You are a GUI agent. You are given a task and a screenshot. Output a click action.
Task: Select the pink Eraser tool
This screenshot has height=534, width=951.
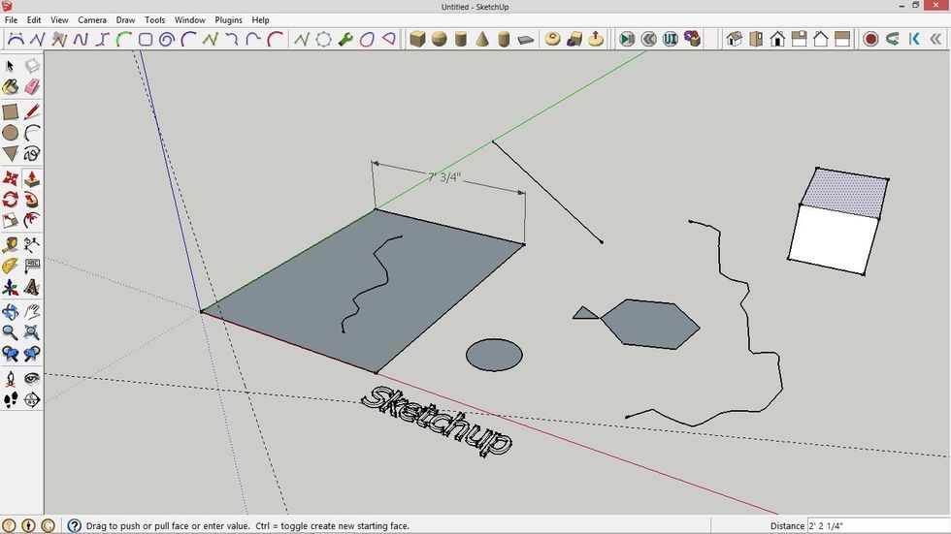tap(31, 87)
